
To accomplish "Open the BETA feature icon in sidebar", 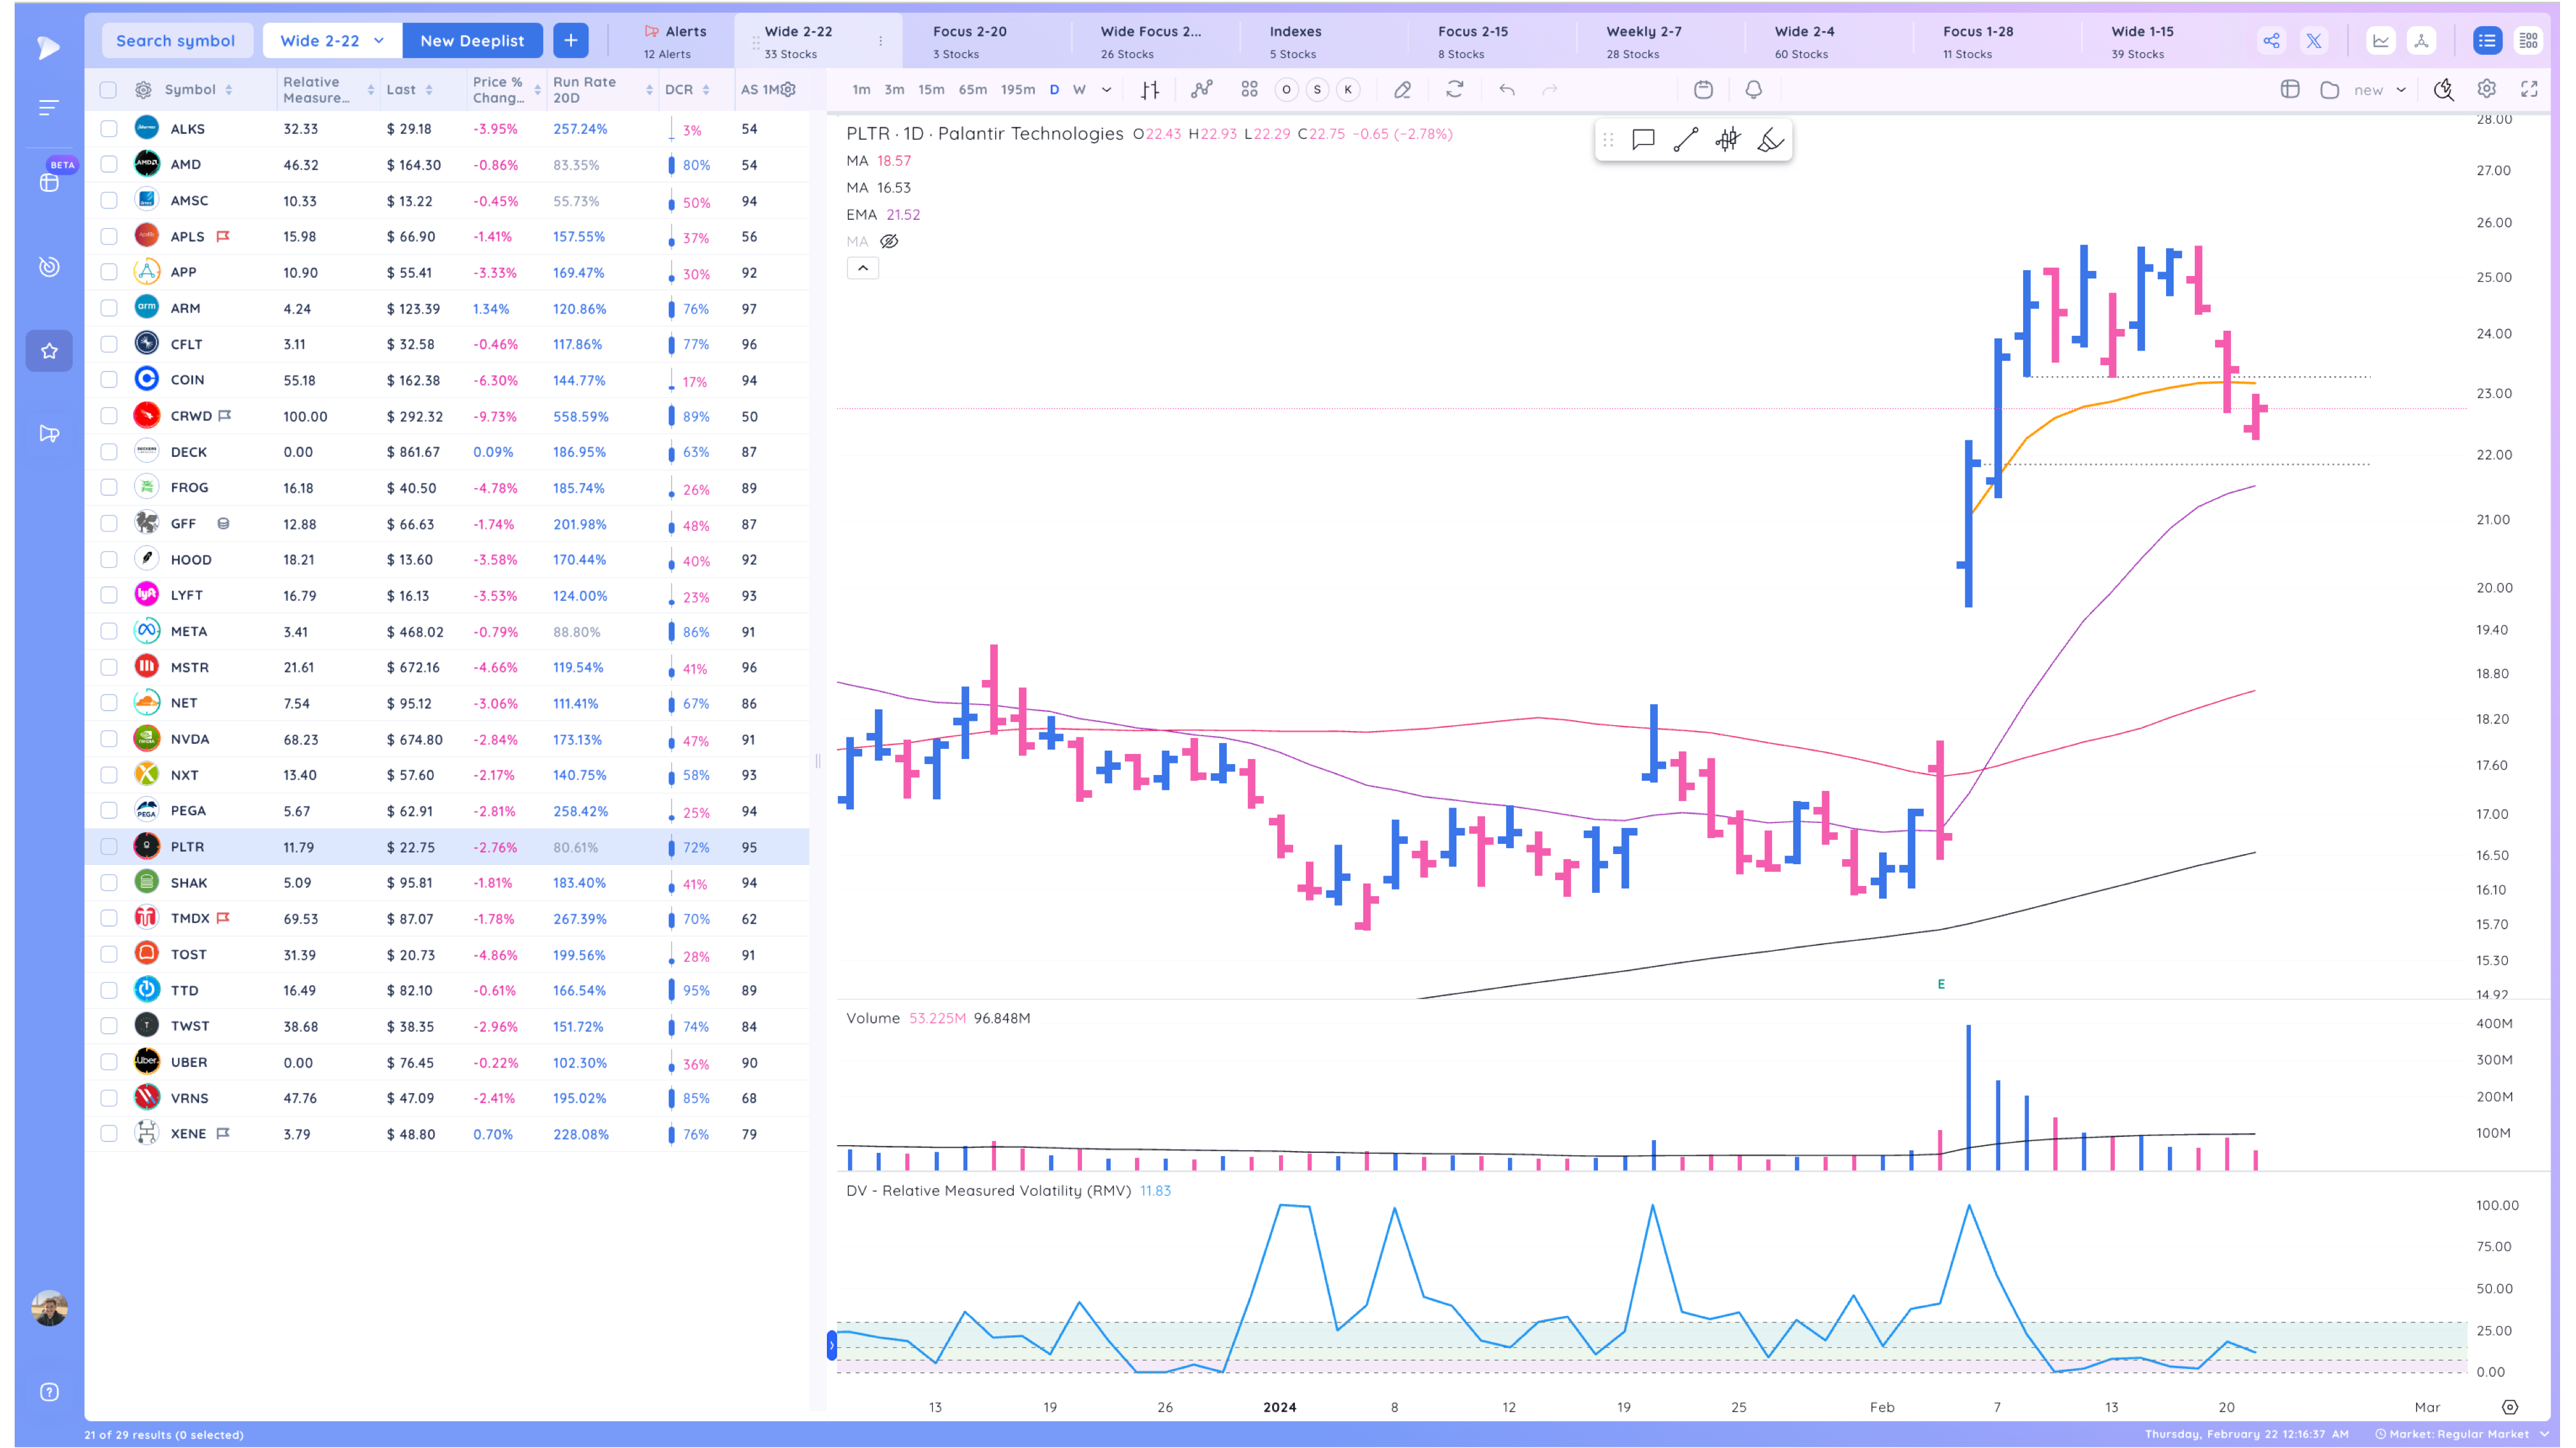I will pos(49,182).
